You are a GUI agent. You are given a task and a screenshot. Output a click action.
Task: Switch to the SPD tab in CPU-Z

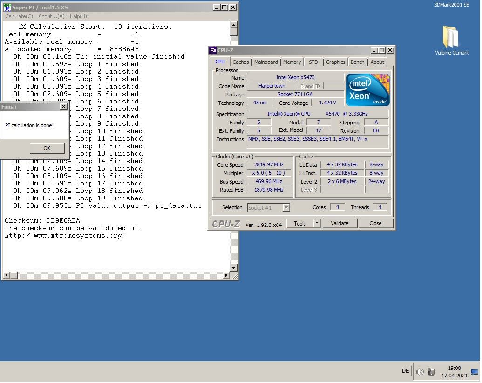[313, 62]
